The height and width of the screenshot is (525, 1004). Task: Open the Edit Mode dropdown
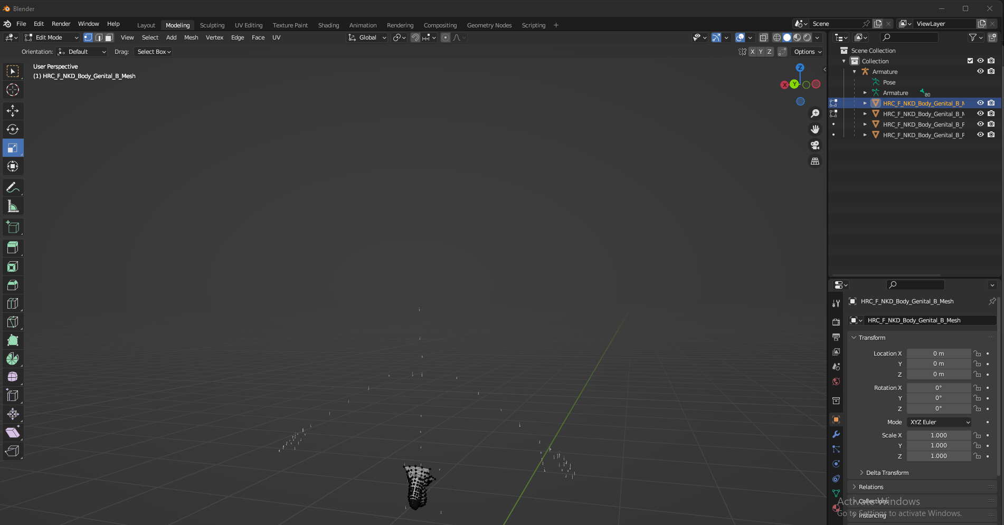(x=52, y=37)
